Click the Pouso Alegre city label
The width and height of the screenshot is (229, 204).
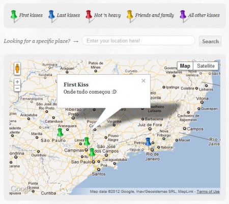(x=113, y=138)
